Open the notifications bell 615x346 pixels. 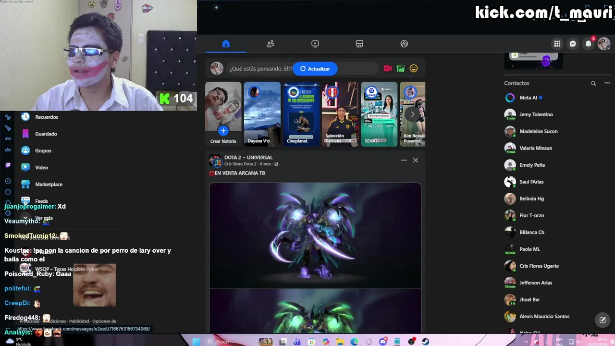coord(588,44)
